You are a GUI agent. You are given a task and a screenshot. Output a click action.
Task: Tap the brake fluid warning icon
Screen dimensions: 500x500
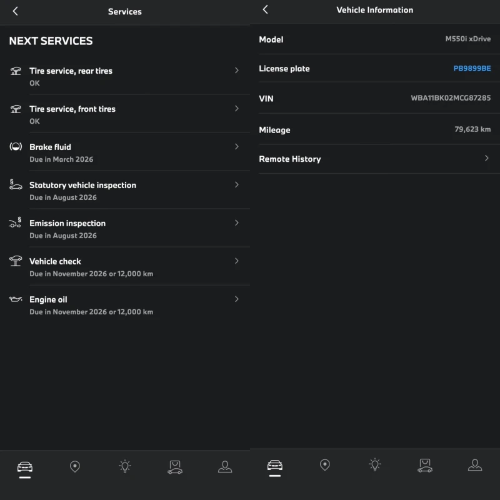tap(16, 147)
